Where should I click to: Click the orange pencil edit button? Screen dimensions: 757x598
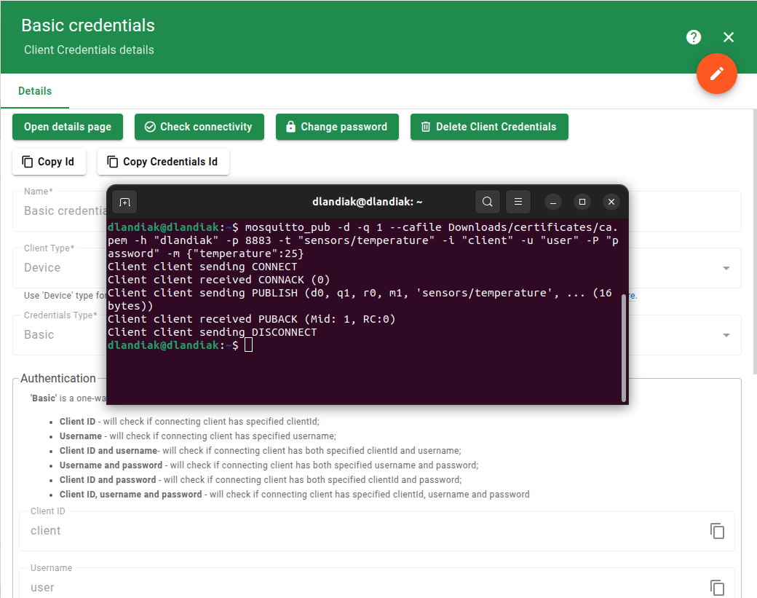pos(717,74)
